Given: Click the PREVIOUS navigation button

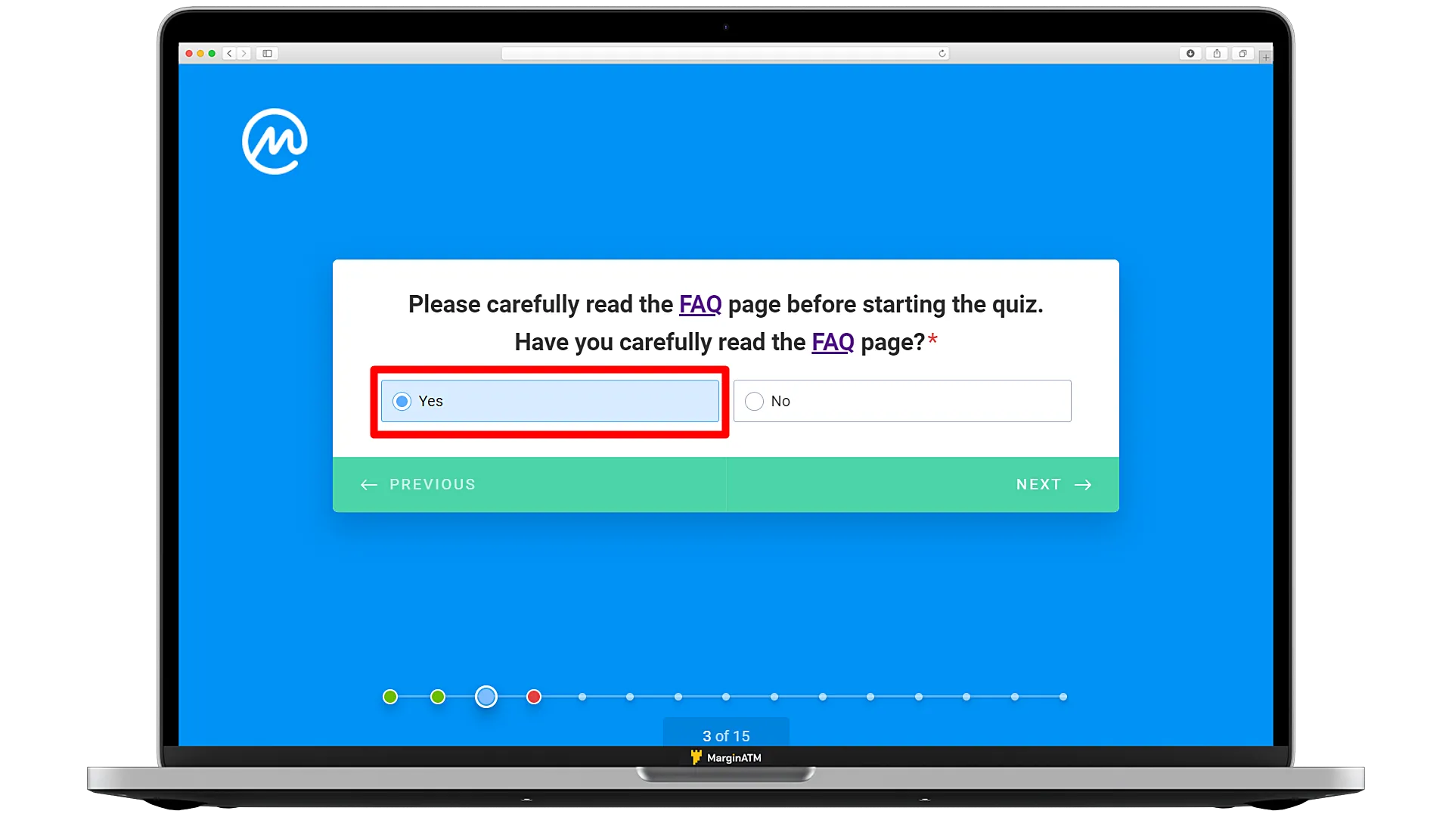Looking at the screenshot, I should pos(418,484).
